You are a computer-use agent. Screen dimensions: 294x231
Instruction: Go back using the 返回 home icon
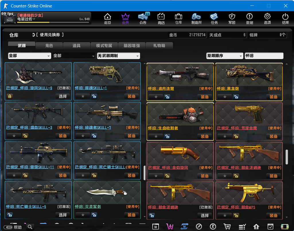pyautogui.click(x=108, y=19)
